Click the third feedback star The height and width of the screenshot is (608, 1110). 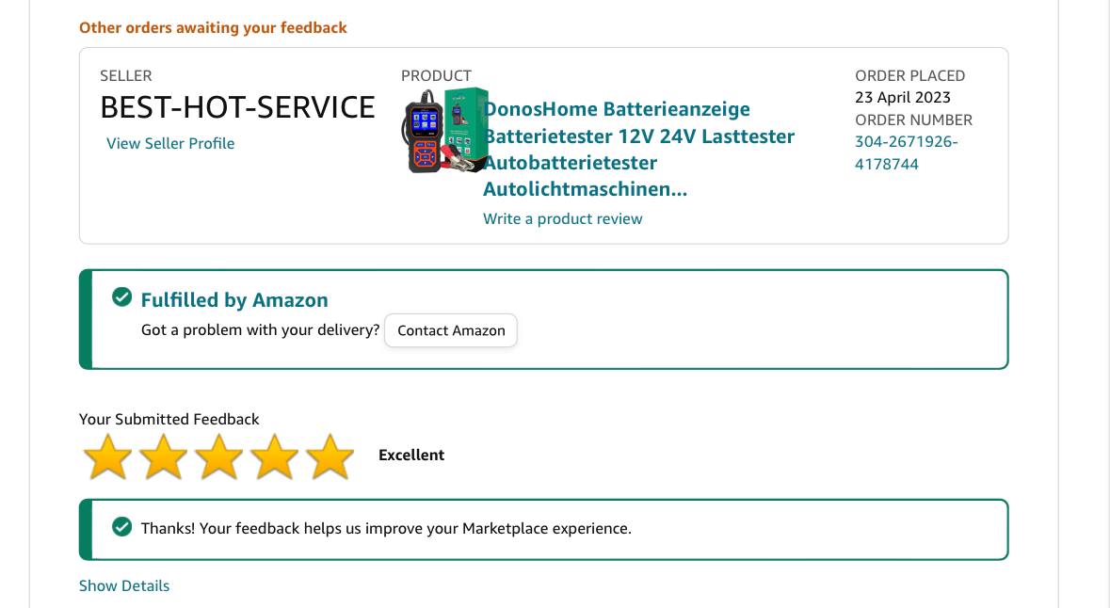(218, 456)
